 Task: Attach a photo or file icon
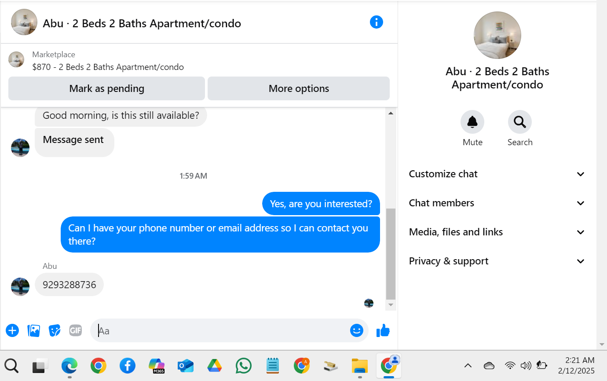tap(34, 330)
